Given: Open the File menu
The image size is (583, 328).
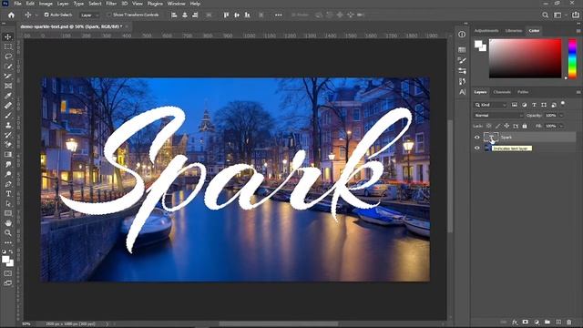Looking at the screenshot, I should [17, 4].
